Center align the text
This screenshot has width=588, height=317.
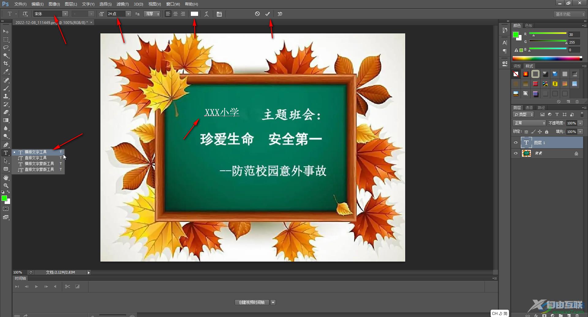[175, 14]
